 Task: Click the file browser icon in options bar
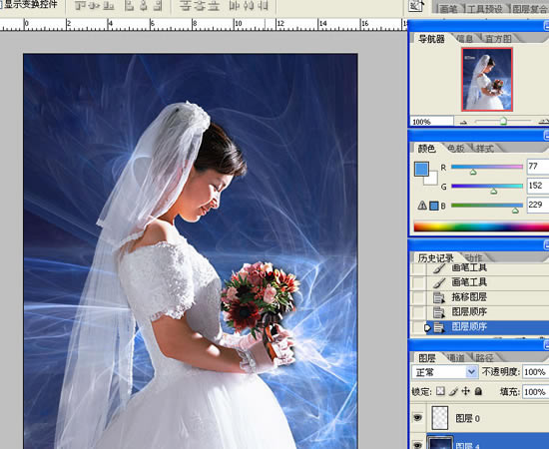click(416, 6)
